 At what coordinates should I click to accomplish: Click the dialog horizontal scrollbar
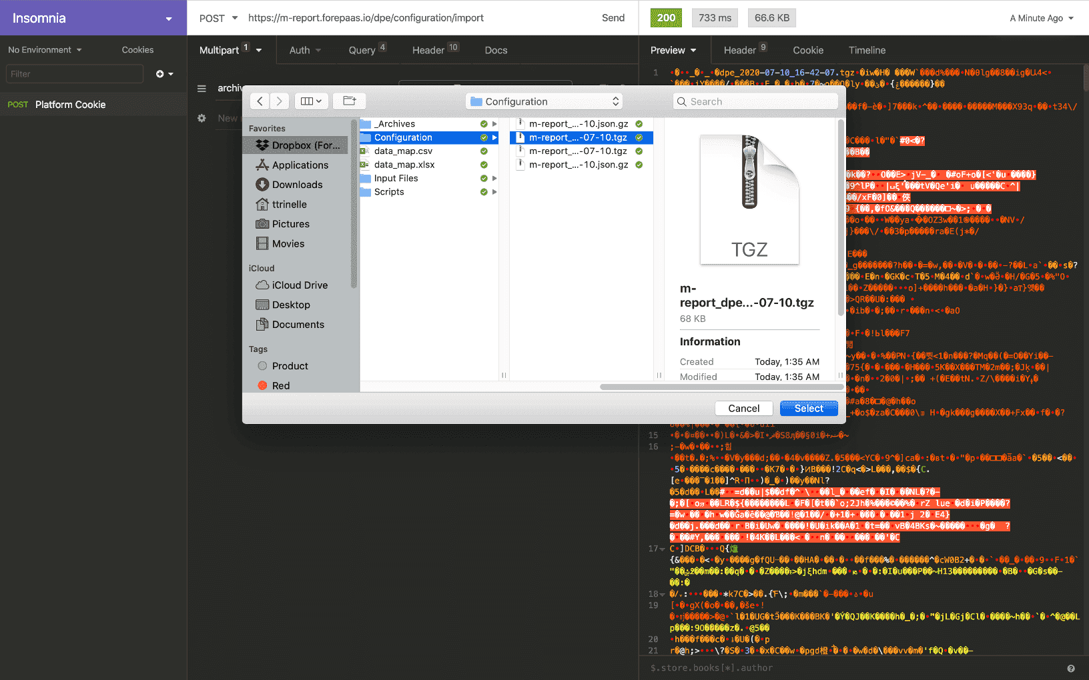pyautogui.click(x=721, y=387)
